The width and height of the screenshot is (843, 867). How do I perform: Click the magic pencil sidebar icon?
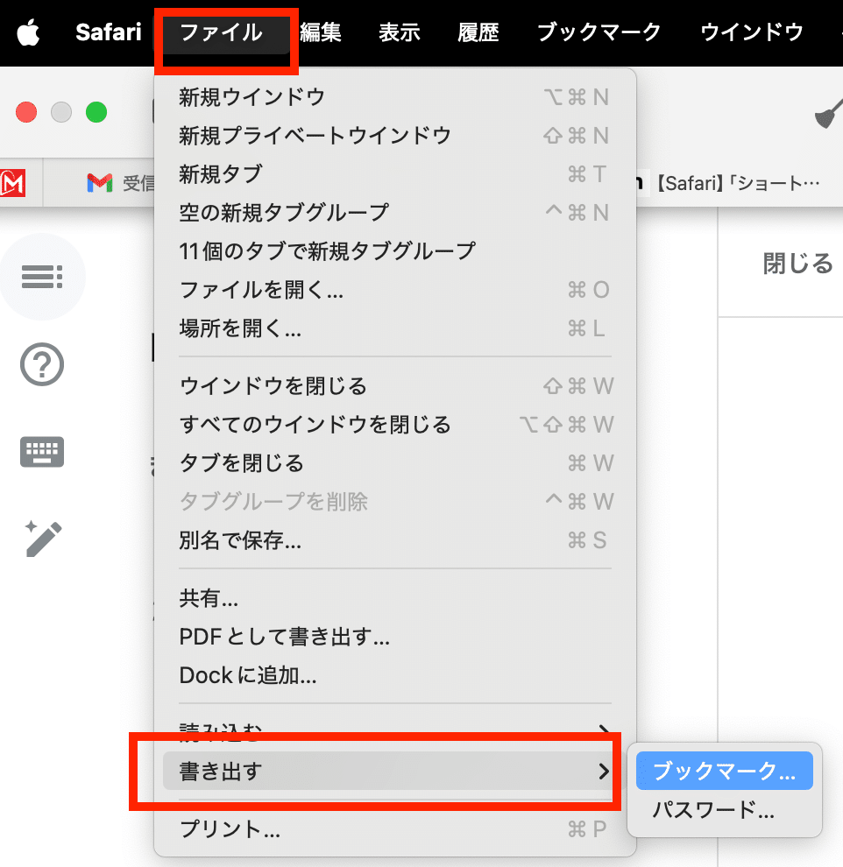pos(42,539)
